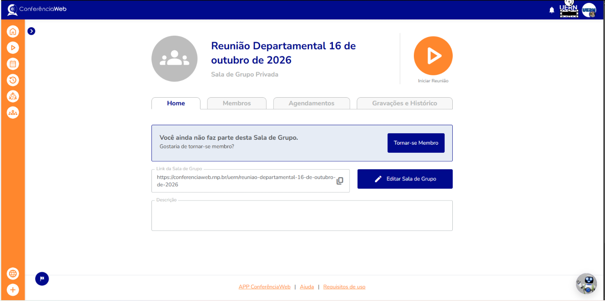Click the play icon in the orange sidebar

pyautogui.click(x=13, y=48)
